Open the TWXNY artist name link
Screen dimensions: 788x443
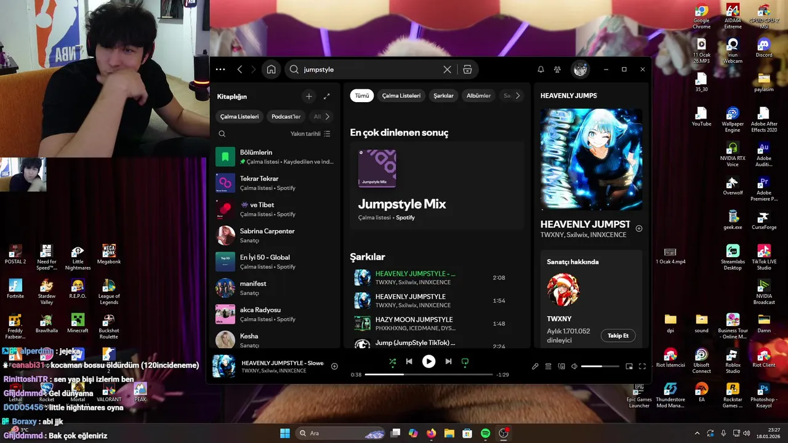pyautogui.click(x=559, y=319)
